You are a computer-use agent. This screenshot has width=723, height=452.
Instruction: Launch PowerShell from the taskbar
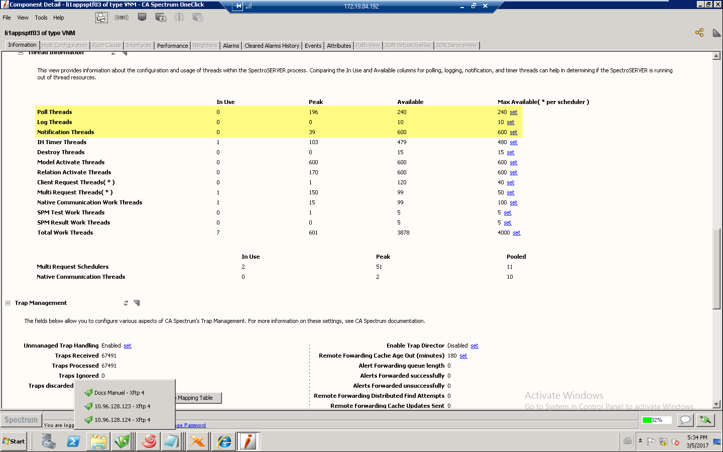[73, 441]
